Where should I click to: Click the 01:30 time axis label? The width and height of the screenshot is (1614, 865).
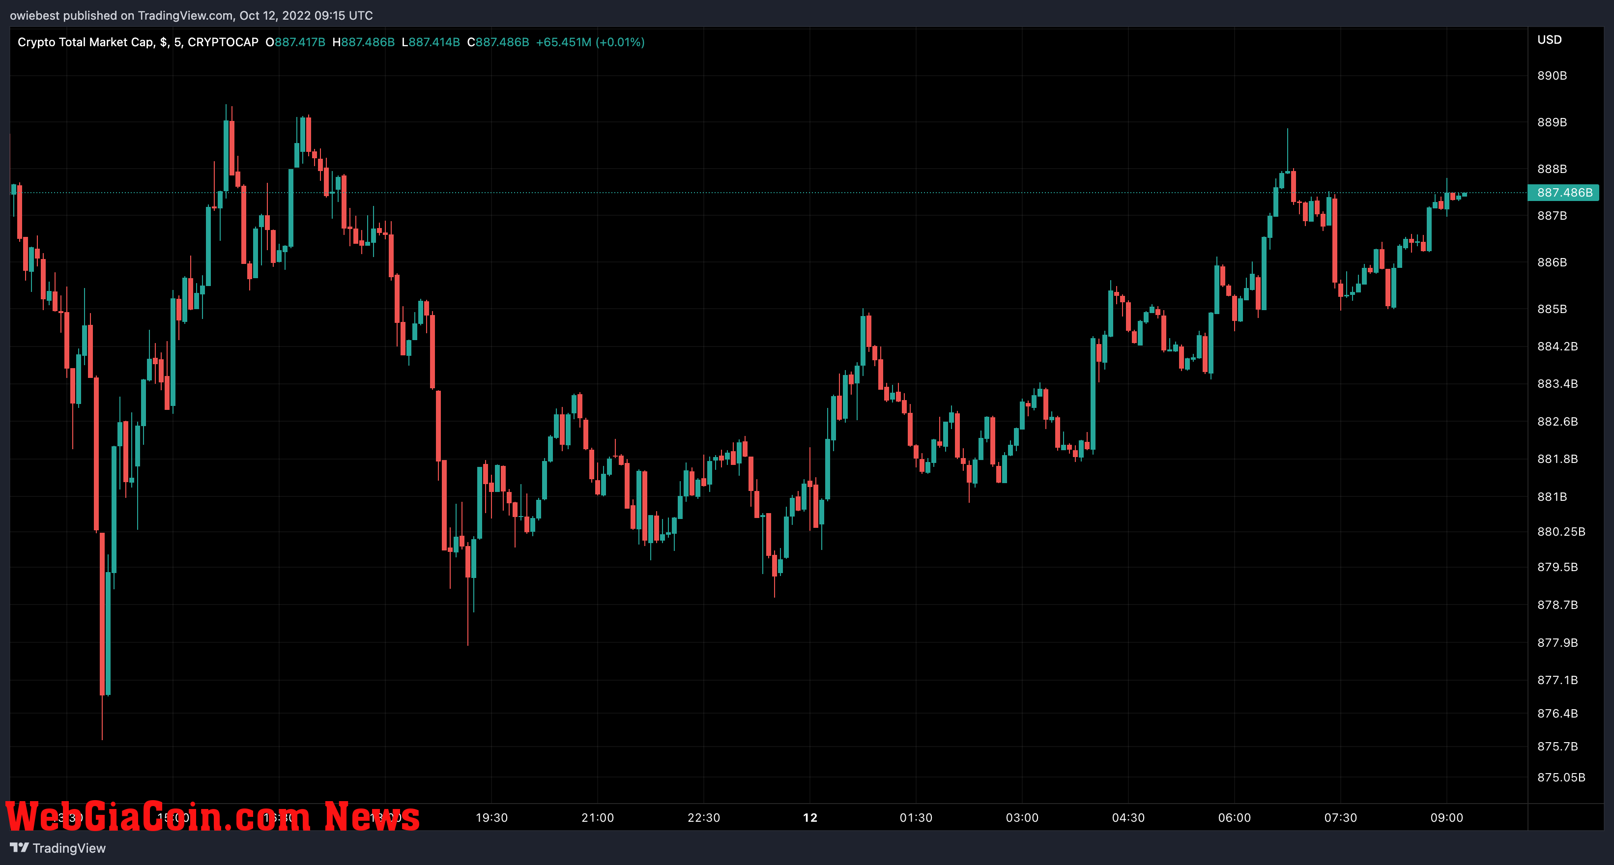[x=916, y=817]
